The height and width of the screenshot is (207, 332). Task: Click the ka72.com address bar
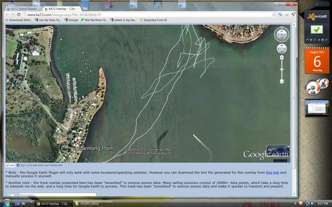[142, 15]
